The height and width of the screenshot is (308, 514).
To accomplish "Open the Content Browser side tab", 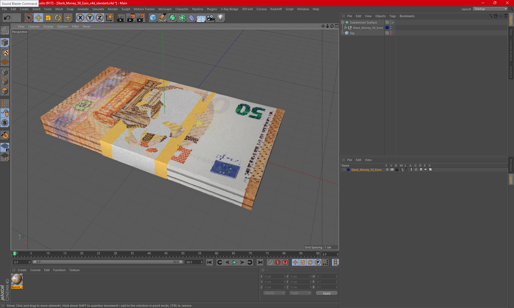I will tap(511, 50).
